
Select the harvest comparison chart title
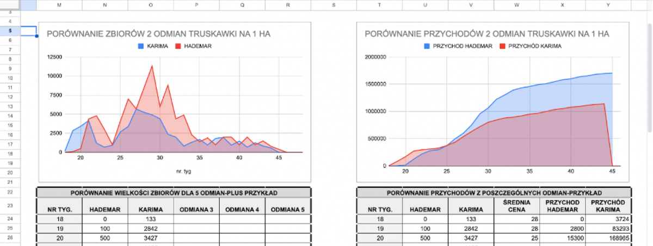[x=158, y=34]
